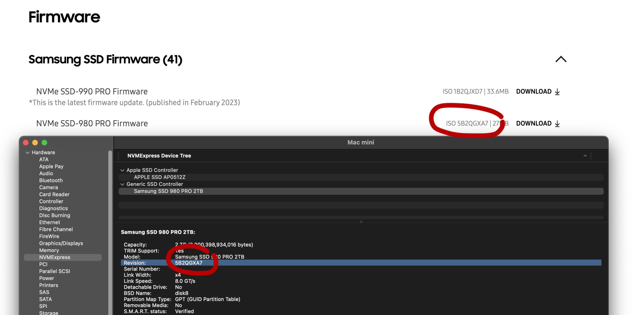Zoom the Mac mini window with green button
This screenshot has width=636, height=315.
[44, 143]
